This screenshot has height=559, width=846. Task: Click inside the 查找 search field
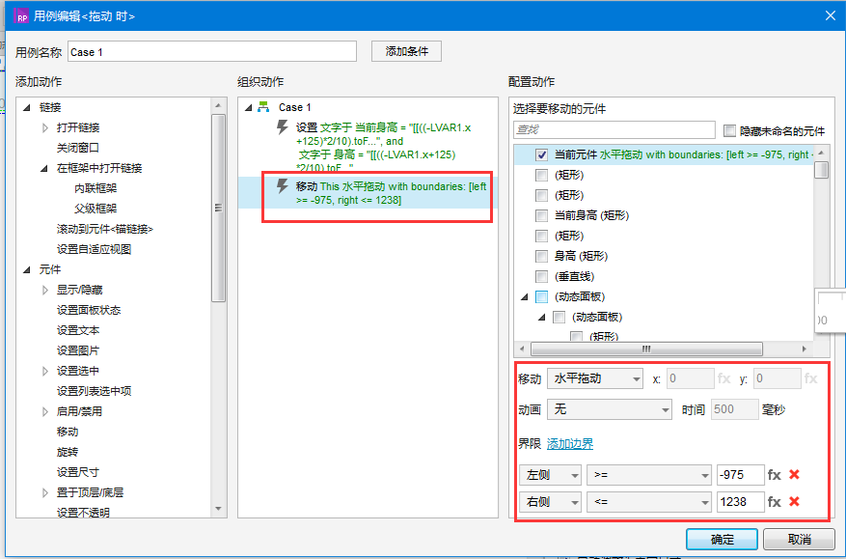(x=608, y=128)
